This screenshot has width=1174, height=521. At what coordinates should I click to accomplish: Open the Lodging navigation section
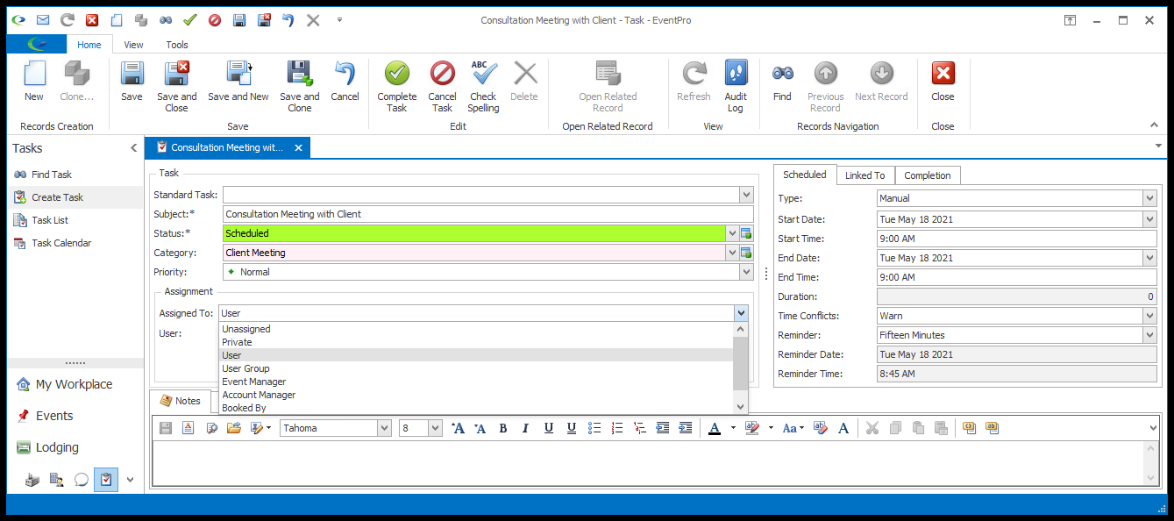click(x=75, y=447)
